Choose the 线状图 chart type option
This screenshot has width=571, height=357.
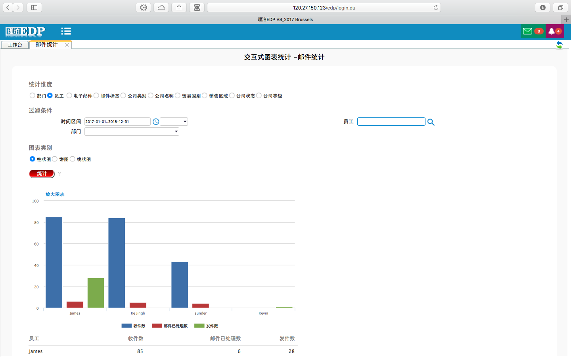point(73,159)
